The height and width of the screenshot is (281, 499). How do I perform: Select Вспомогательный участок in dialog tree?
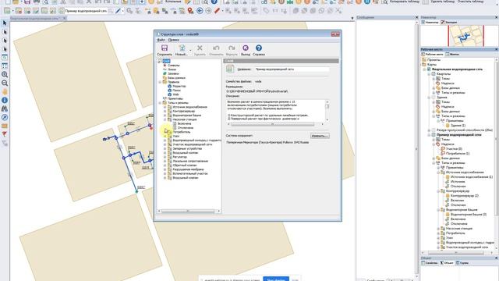(190, 173)
